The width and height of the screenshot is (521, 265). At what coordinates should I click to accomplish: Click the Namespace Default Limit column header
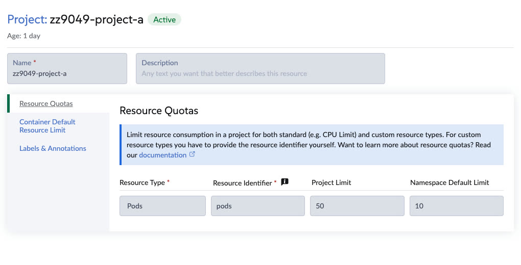pos(449,182)
